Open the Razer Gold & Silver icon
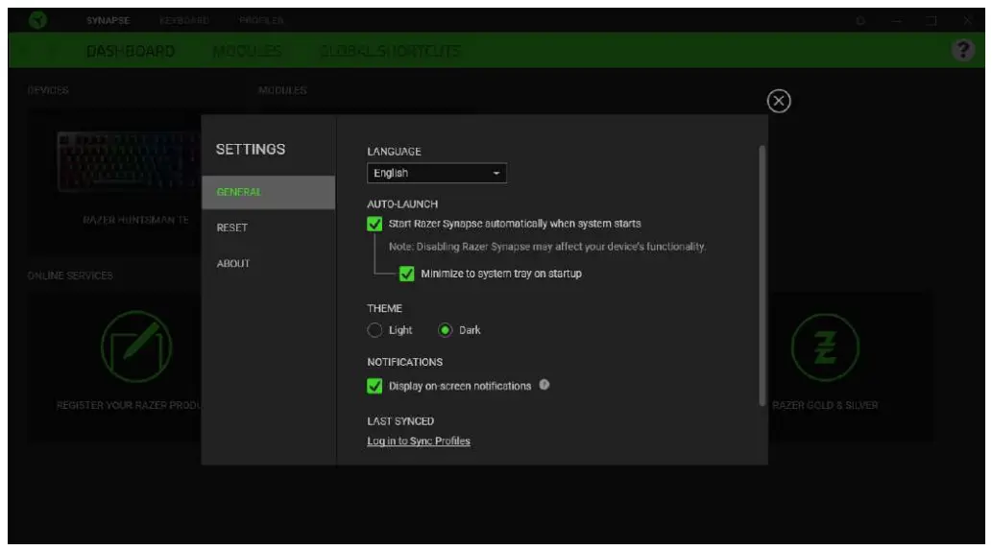 tap(824, 346)
